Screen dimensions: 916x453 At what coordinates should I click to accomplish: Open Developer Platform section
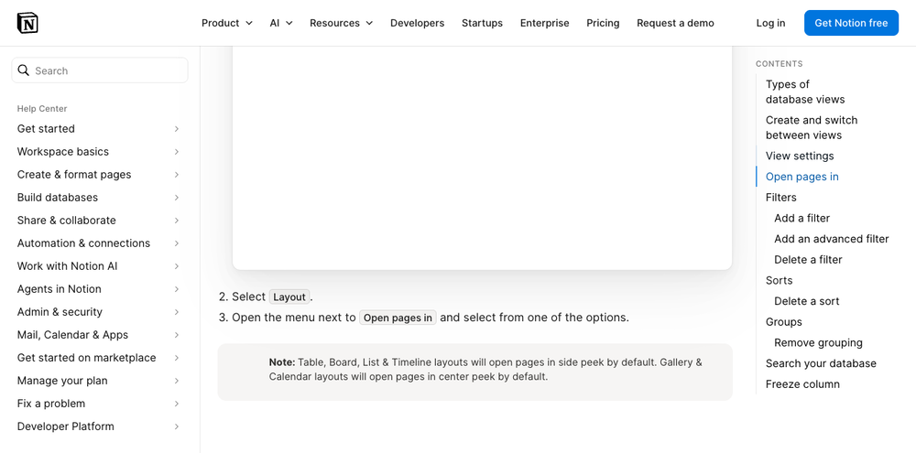point(65,426)
